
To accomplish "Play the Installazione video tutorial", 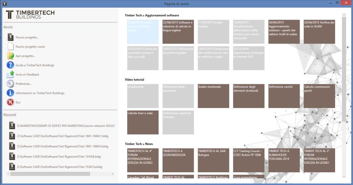I will pyautogui.click(x=143, y=96).
